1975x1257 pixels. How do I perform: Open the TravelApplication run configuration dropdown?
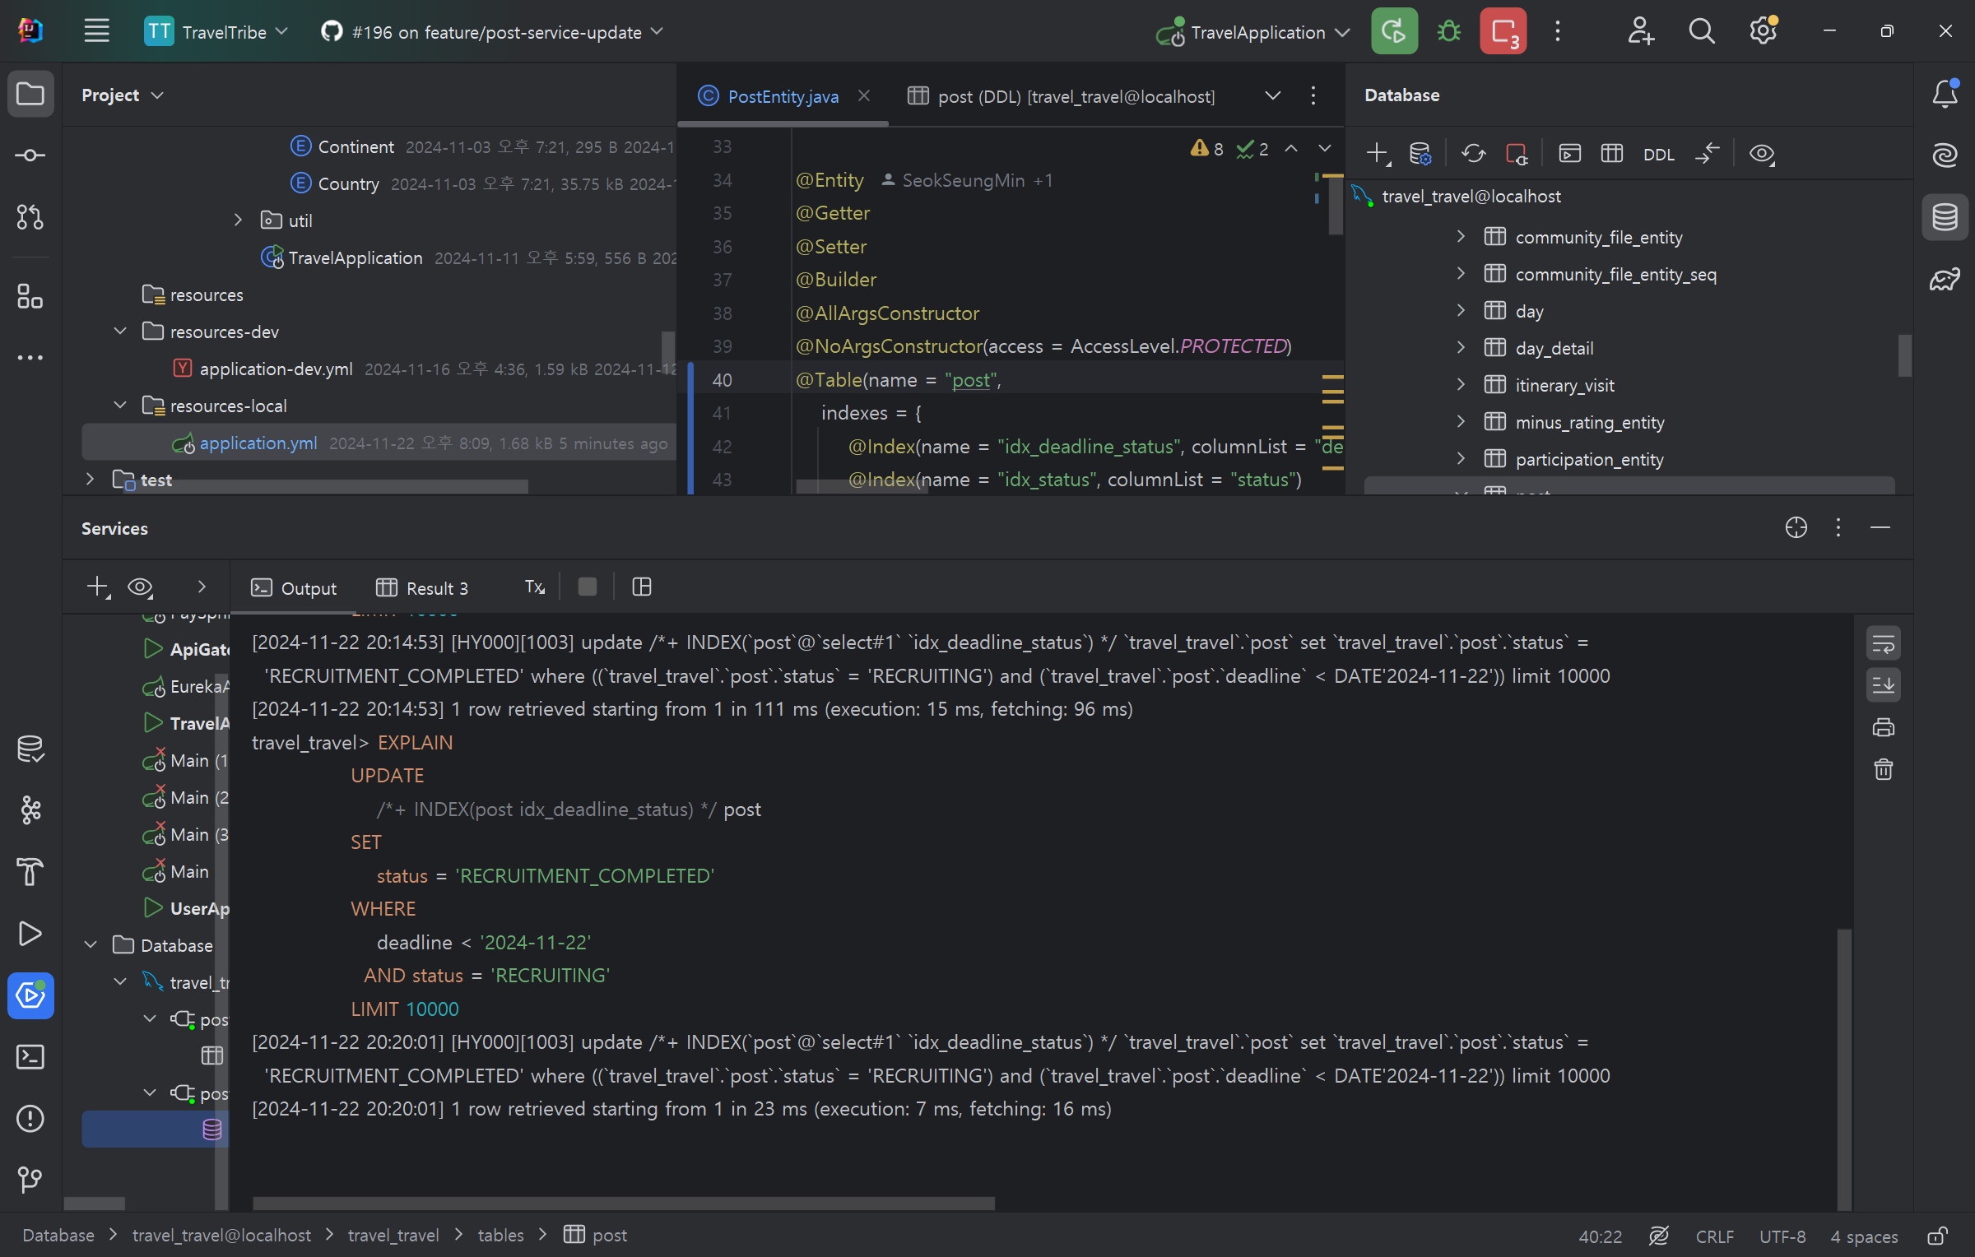click(x=1257, y=32)
